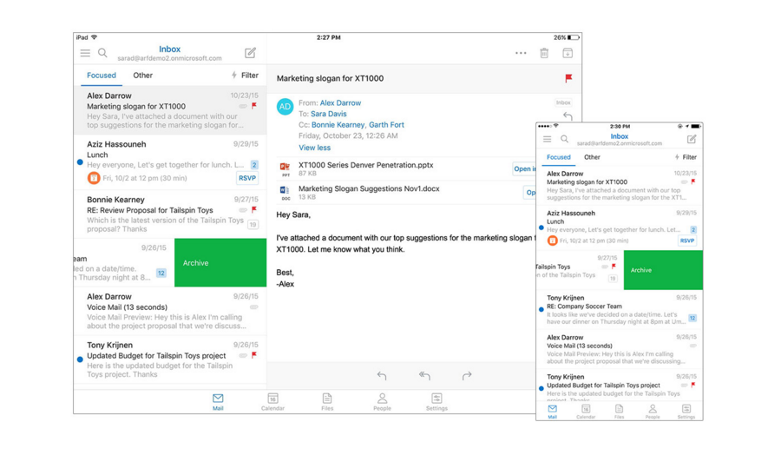The height and width of the screenshot is (455, 768).
Task: Tap green Archive swipe action on iPhone
Action: [663, 270]
